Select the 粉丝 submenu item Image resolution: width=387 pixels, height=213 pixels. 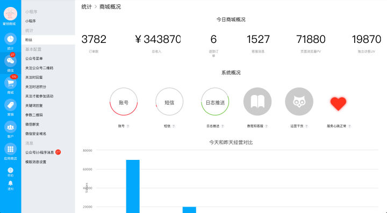48,40
